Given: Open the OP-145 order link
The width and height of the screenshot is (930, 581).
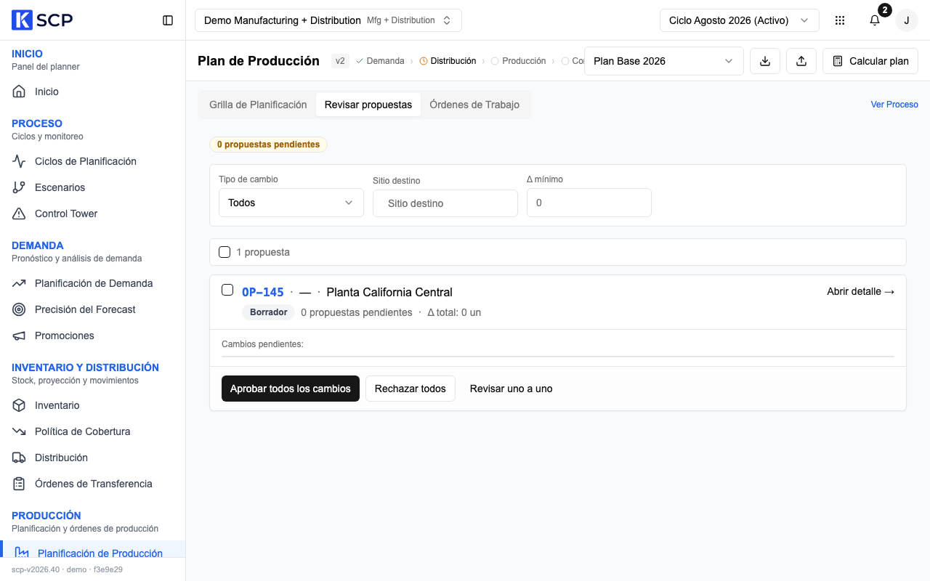Looking at the screenshot, I should coord(263,292).
